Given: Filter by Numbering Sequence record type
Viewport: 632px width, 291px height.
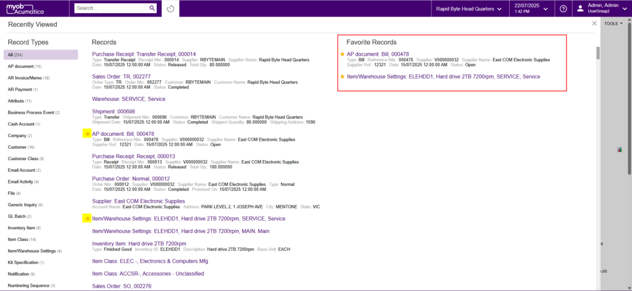Looking at the screenshot, I should click(31, 286).
